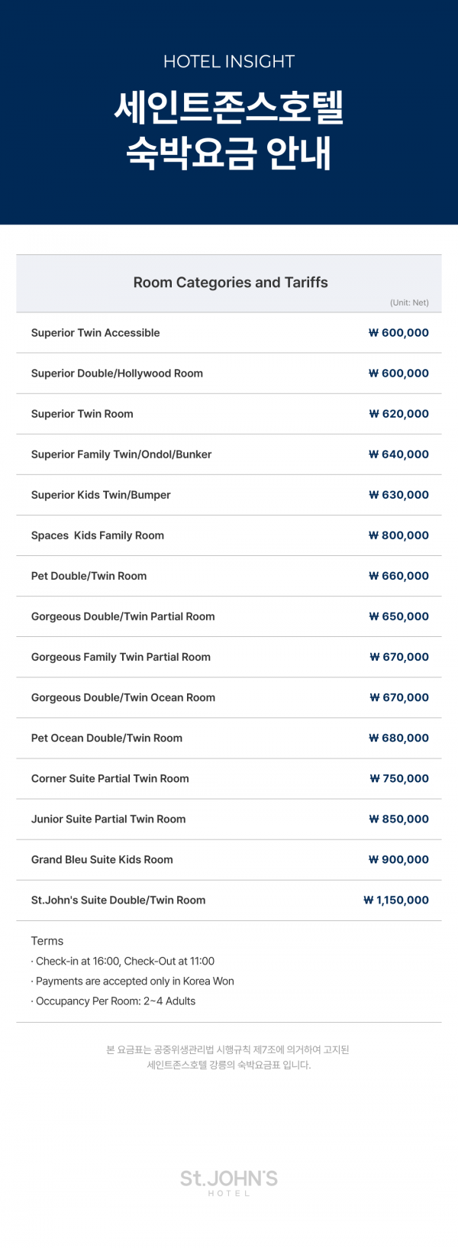Click Grand Bleu Suite Kids Room label
Image resolution: width=458 pixels, height=1248 pixels.
point(102,859)
